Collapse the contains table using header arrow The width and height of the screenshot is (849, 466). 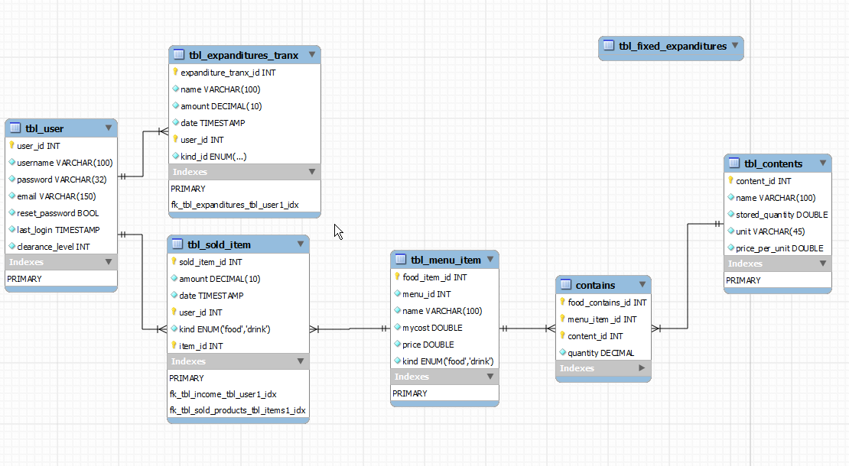642,284
